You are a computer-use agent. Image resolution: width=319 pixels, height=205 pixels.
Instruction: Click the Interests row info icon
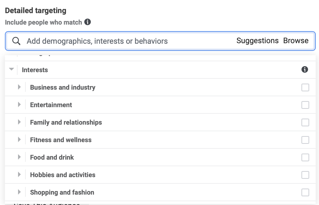[x=305, y=70]
